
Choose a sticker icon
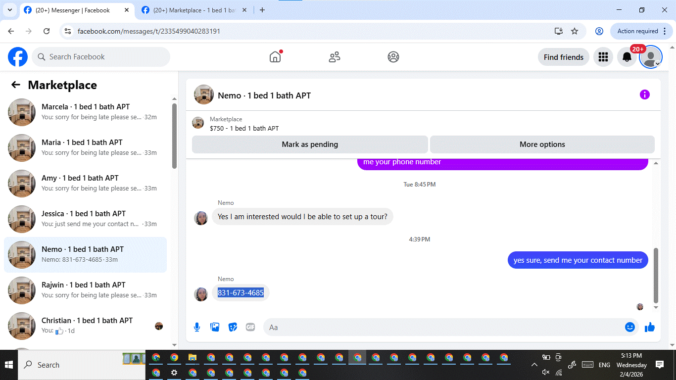point(233,327)
